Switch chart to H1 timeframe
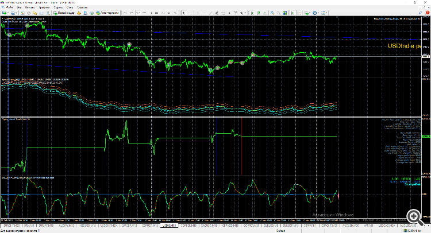This screenshot has height=233, width=431. pyautogui.click(x=150, y=13)
